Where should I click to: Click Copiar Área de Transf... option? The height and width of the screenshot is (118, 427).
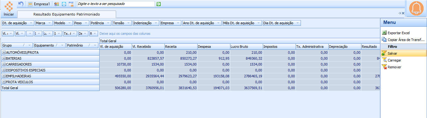coord(406,40)
